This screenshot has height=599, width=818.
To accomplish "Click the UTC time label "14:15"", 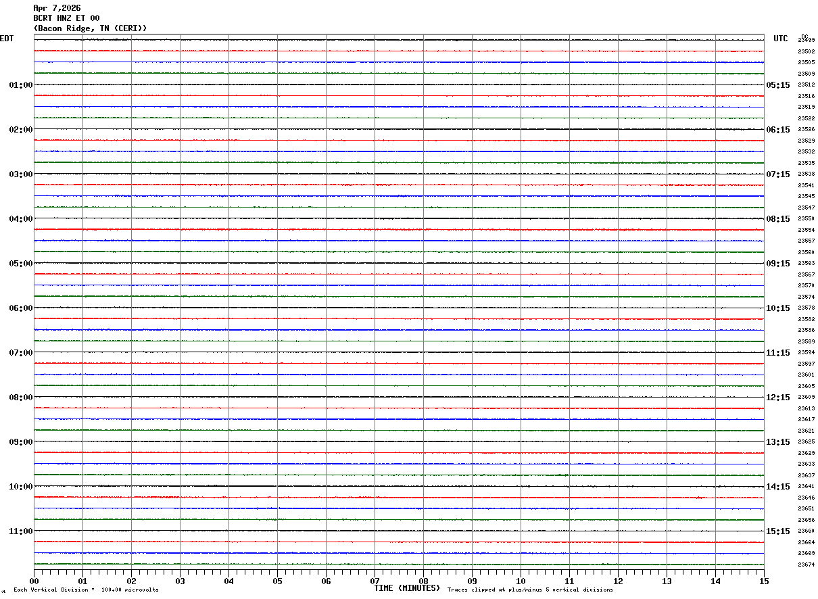I will [x=778, y=487].
